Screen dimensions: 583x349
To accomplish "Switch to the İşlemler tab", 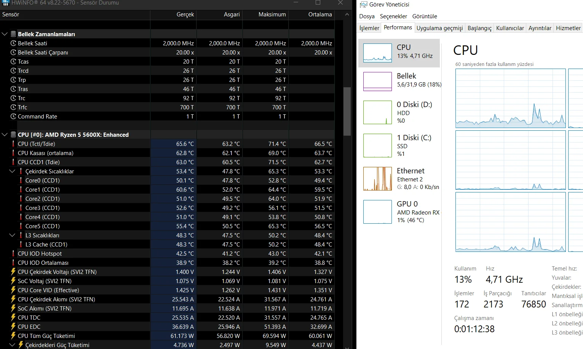I will pos(369,28).
